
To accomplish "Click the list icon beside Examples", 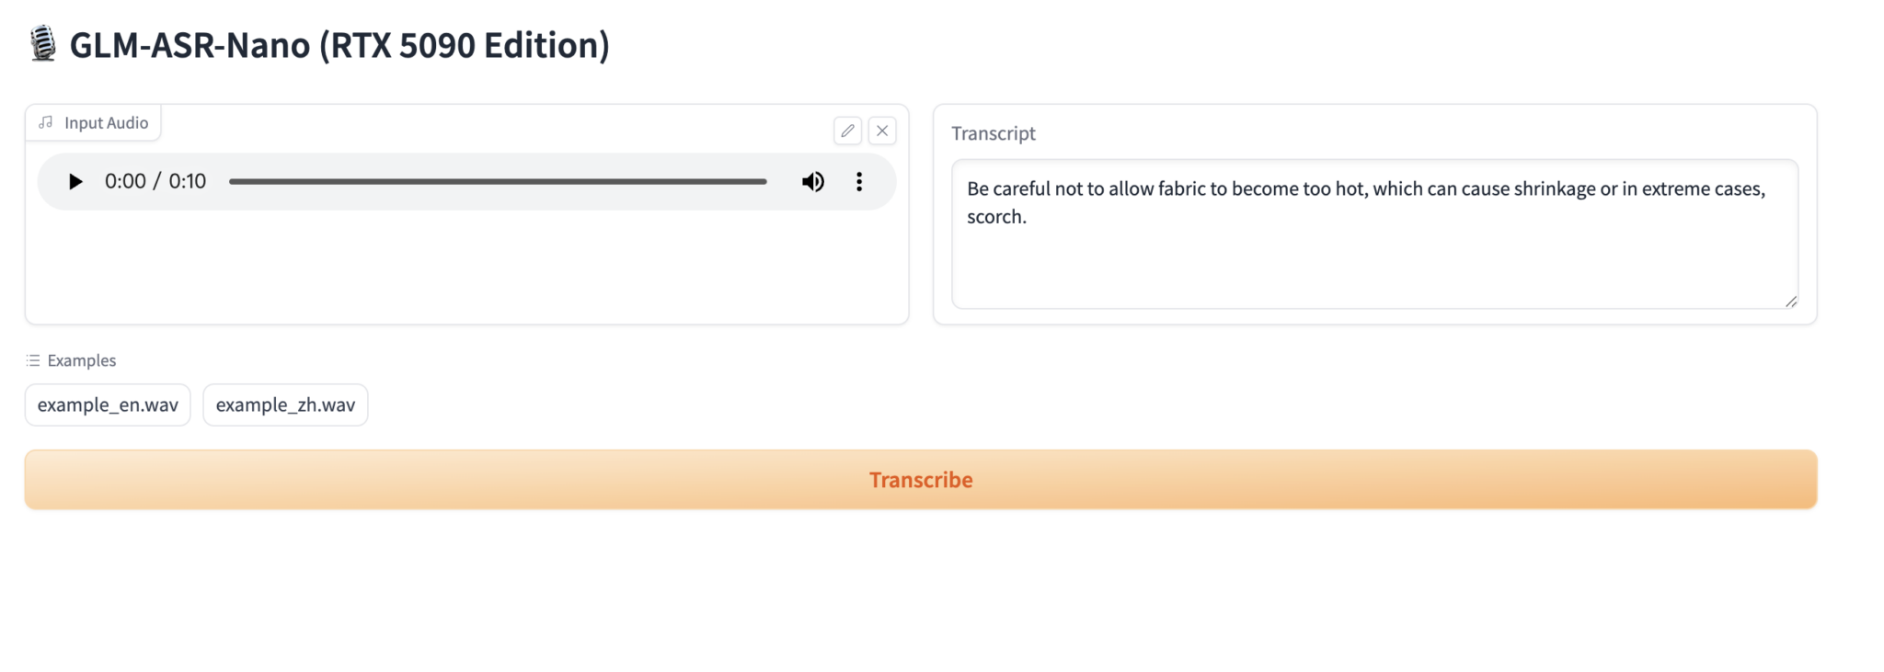I will pos(33,360).
